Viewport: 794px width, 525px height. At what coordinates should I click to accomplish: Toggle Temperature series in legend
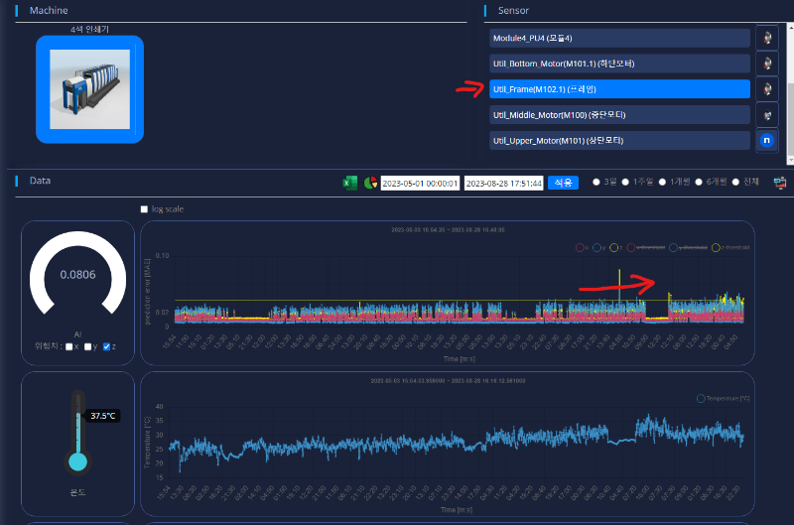pyautogui.click(x=724, y=398)
